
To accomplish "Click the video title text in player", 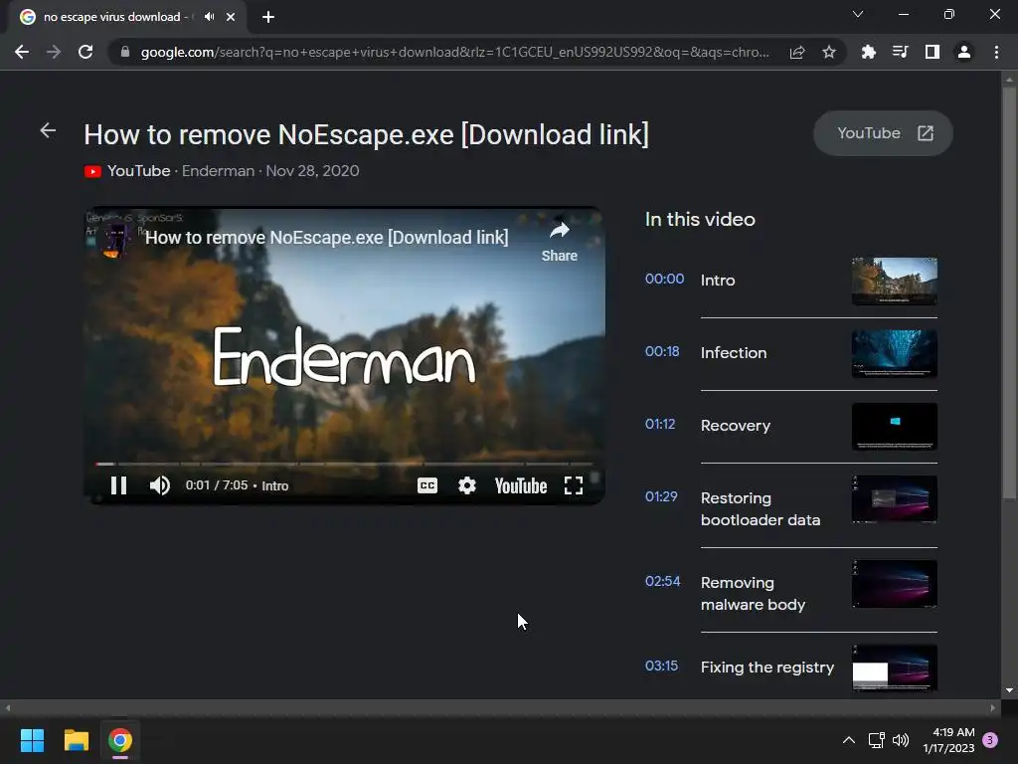I will pyautogui.click(x=326, y=238).
